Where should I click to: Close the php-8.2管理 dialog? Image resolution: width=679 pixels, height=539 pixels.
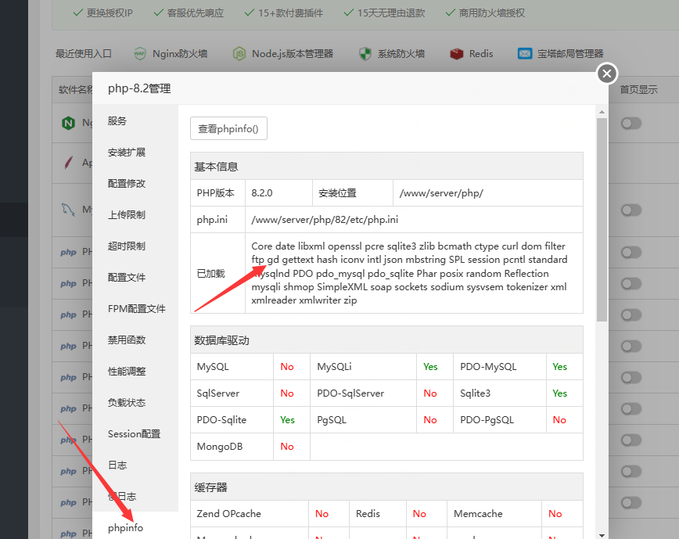click(x=607, y=74)
